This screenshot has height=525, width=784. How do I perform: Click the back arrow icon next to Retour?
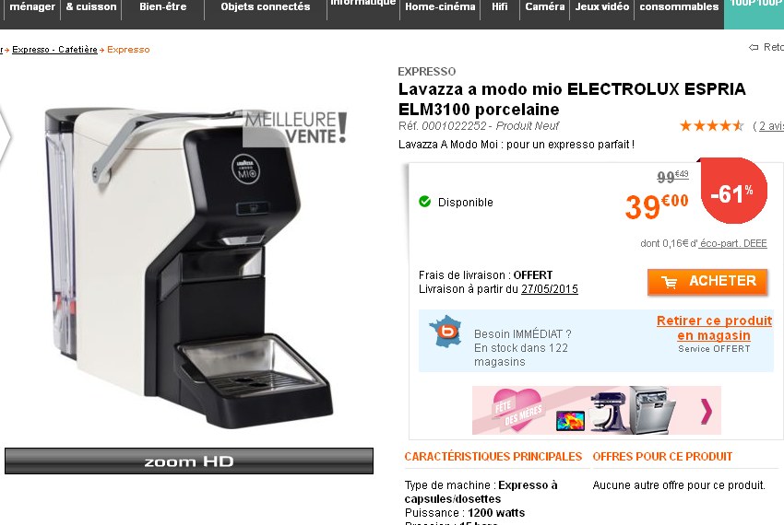753,48
